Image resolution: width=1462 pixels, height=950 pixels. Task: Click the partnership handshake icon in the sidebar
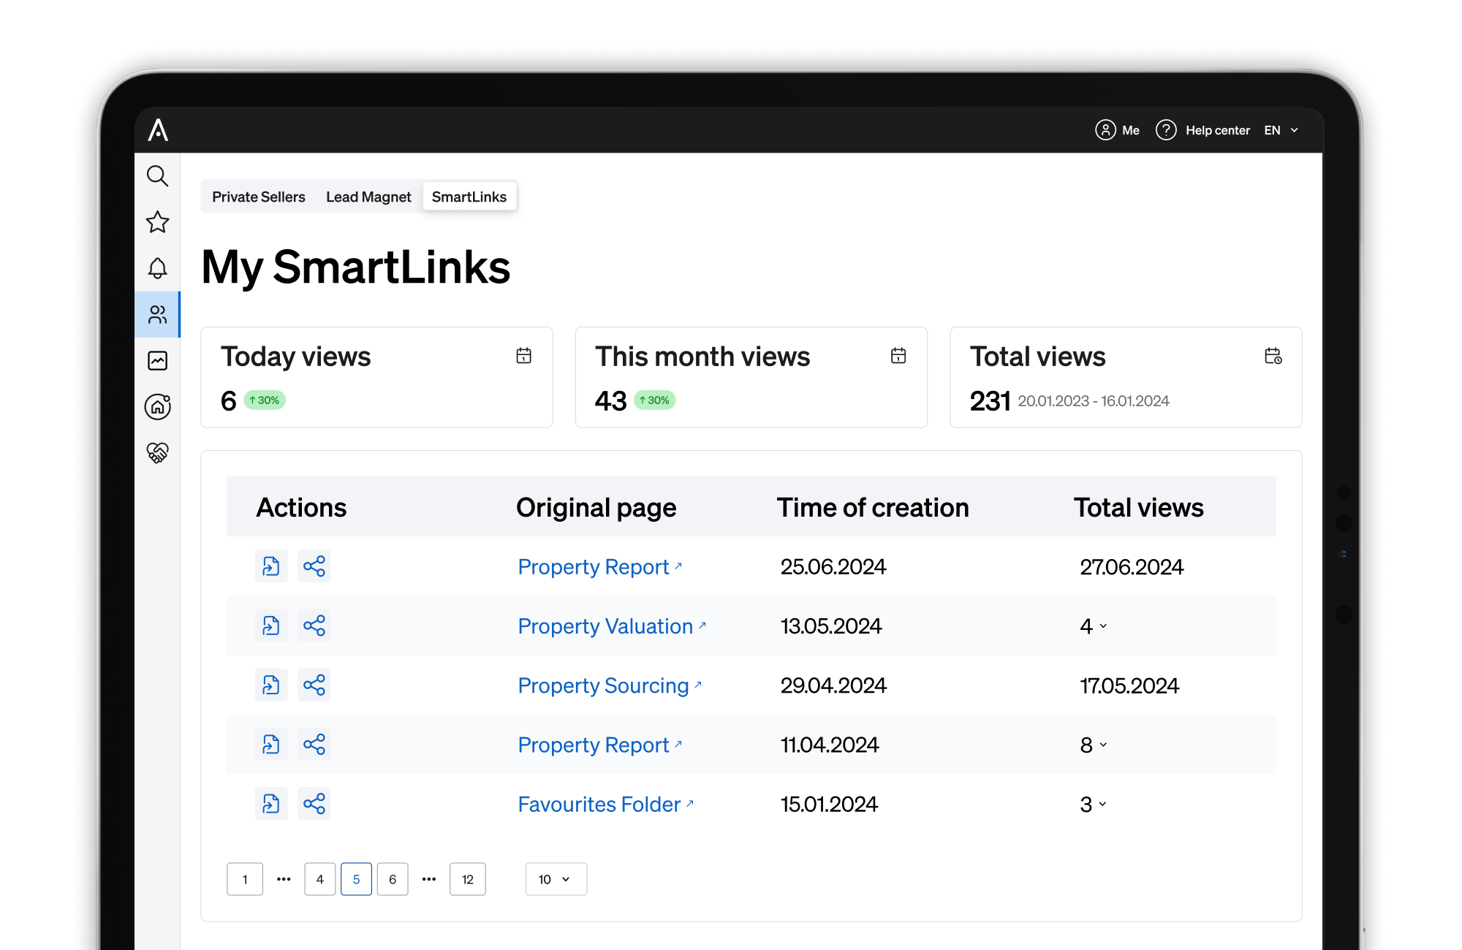pos(157,452)
